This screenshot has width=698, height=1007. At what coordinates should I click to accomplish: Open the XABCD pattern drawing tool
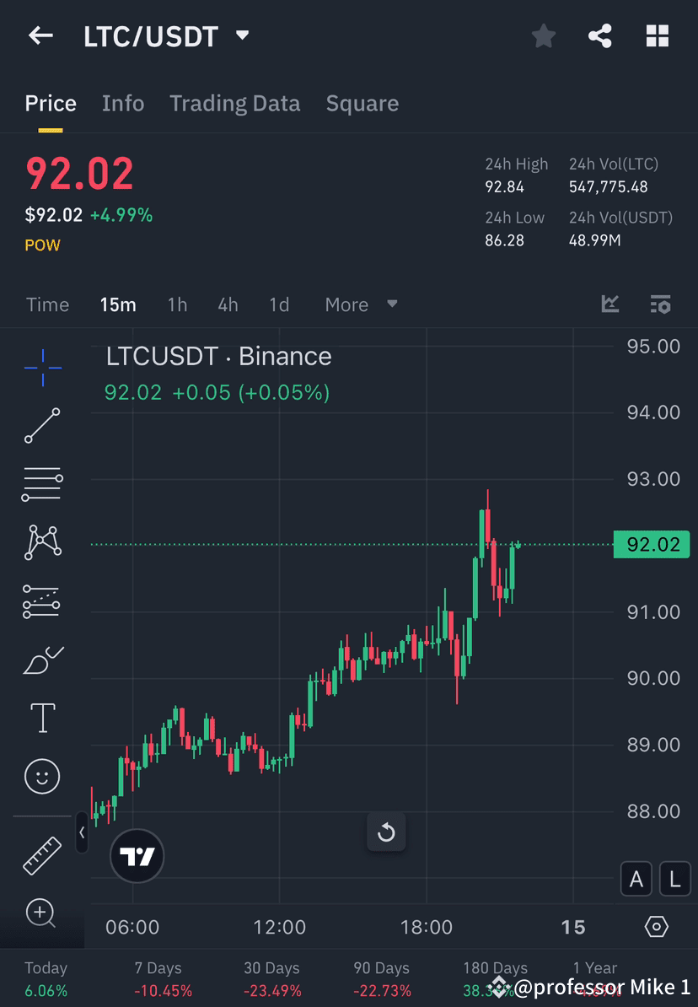tap(42, 542)
